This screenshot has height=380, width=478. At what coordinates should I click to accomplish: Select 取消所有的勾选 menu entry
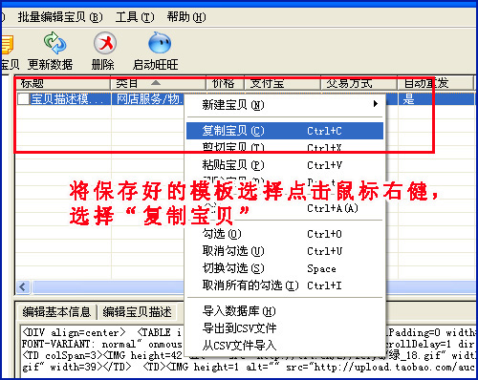tap(285, 285)
